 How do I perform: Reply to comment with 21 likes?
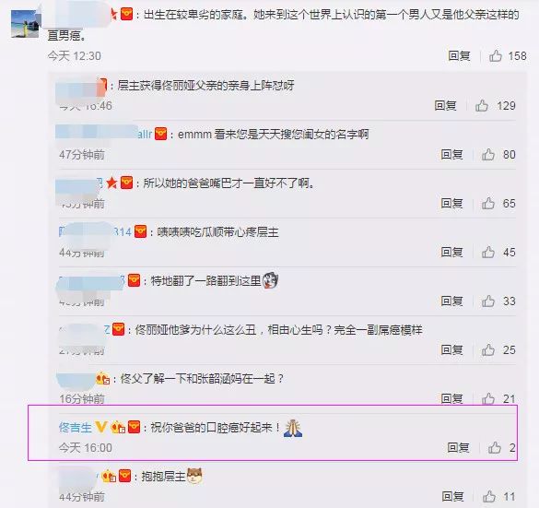(451, 398)
